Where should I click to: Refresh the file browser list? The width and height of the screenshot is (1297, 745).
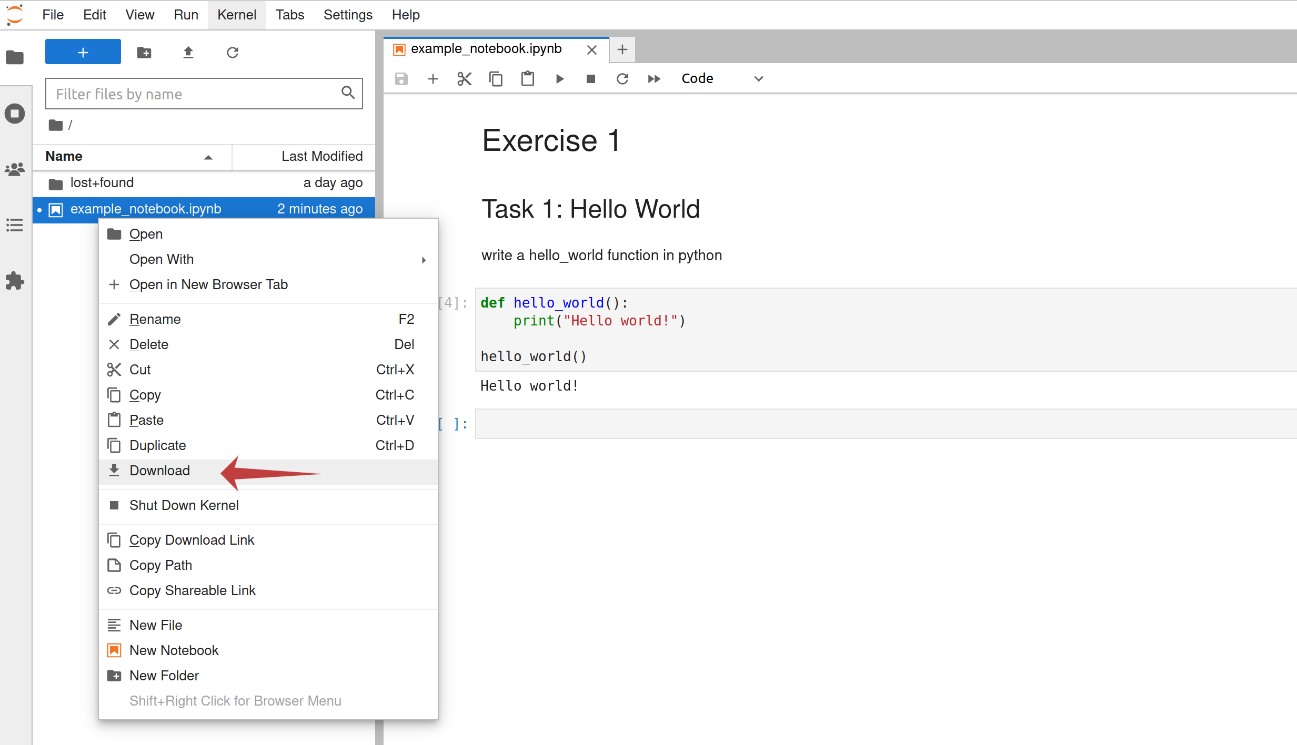pyautogui.click(x=233, y=53)
